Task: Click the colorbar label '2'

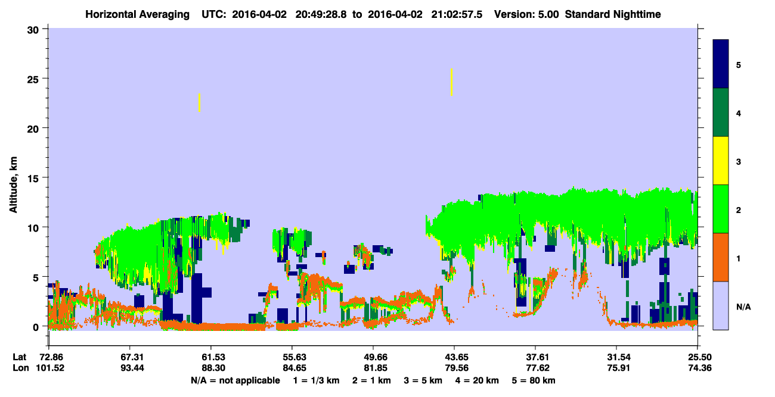Action: [x=739, y=210]
